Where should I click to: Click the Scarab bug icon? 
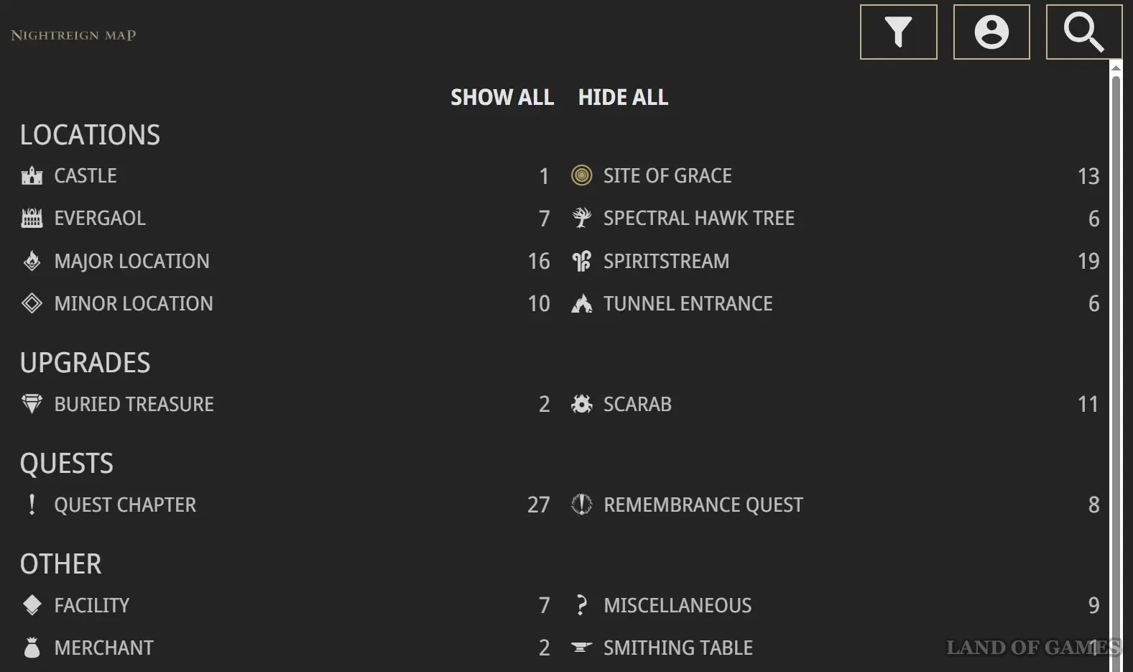coord(581,404)
